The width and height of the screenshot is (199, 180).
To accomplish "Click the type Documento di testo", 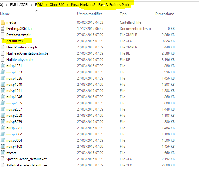I will pyautogui.click(x=135, y=29).
